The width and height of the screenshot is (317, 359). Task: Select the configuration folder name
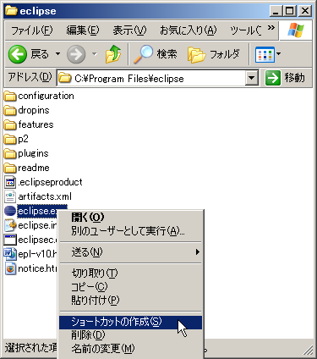(x=46, y=96)
